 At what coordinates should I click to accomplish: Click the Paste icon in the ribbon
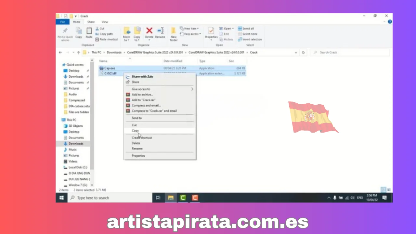[89, 33]
